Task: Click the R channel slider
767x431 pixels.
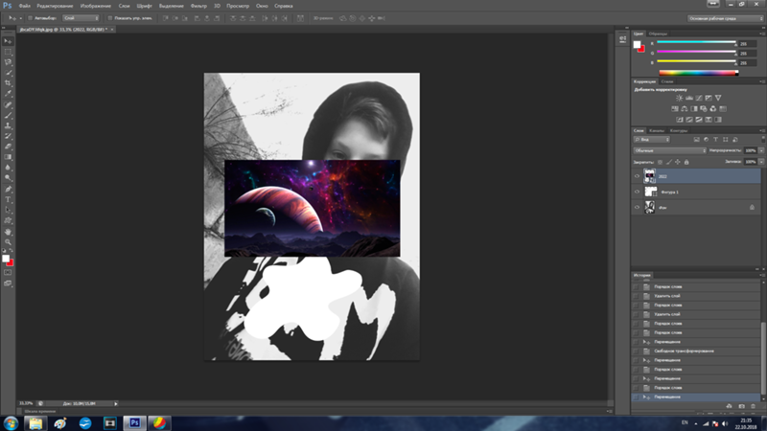Action: tap(696, 43)
